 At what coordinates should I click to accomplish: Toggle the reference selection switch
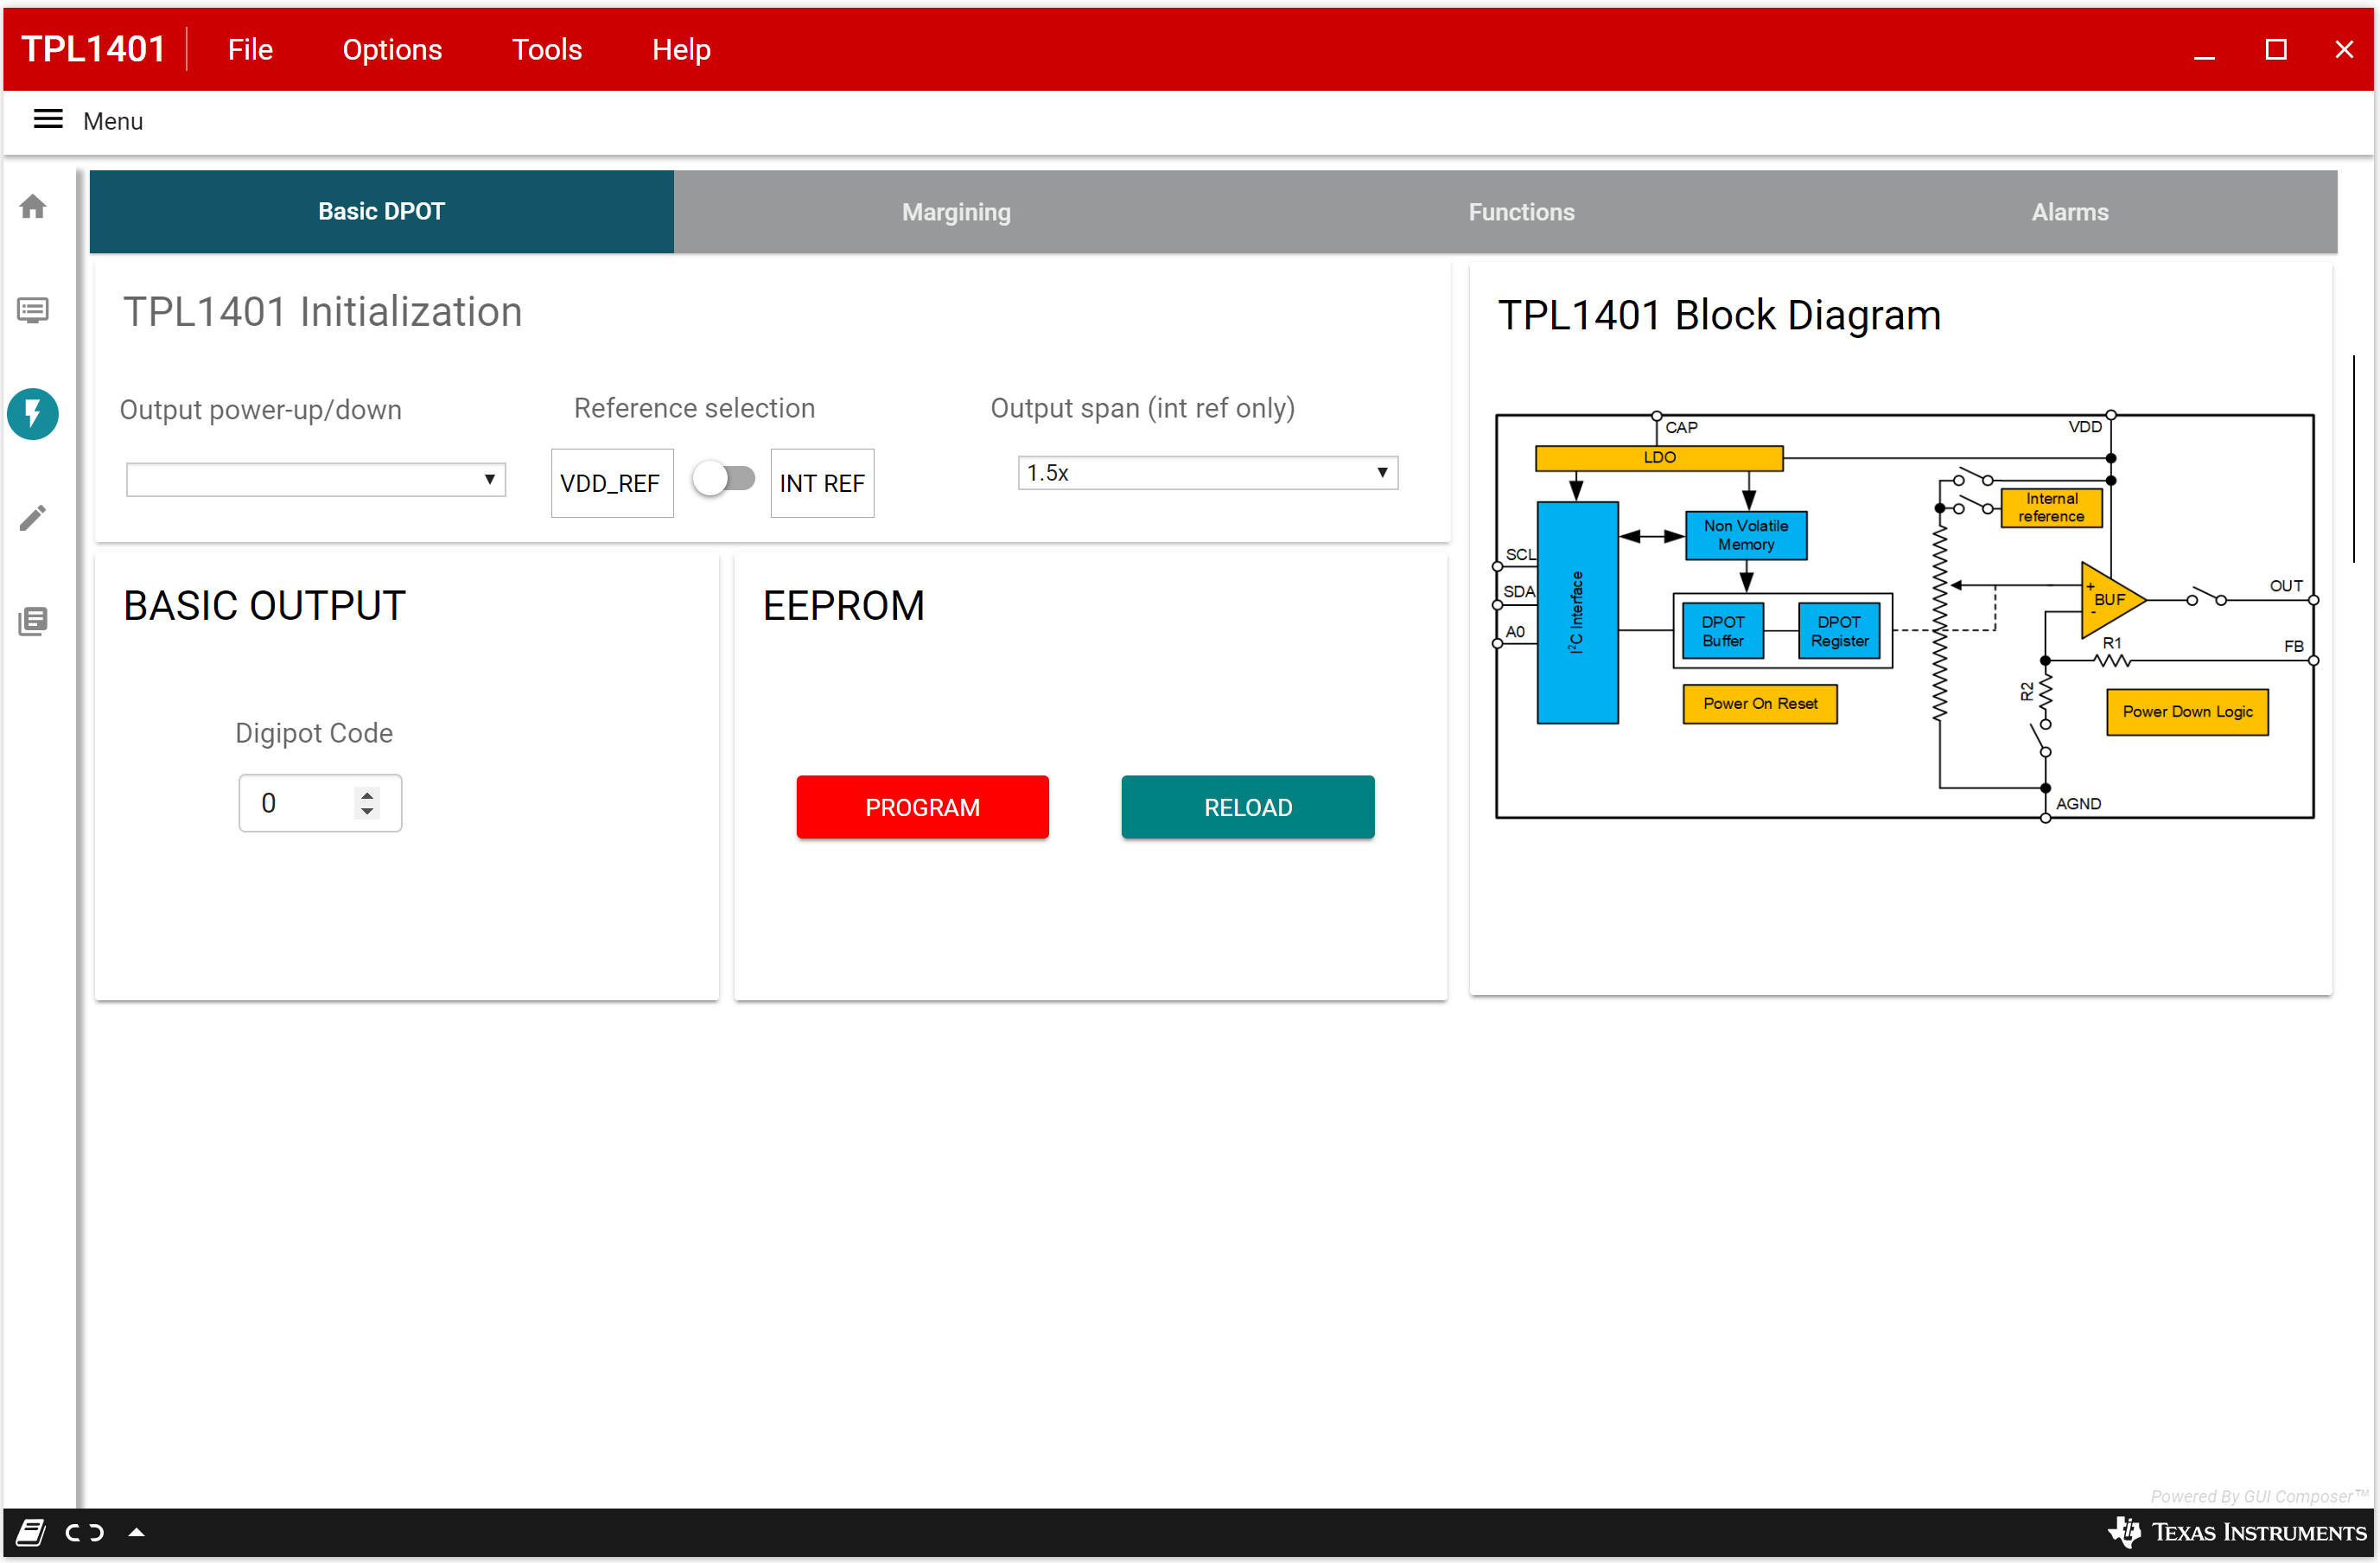point(724,478)
